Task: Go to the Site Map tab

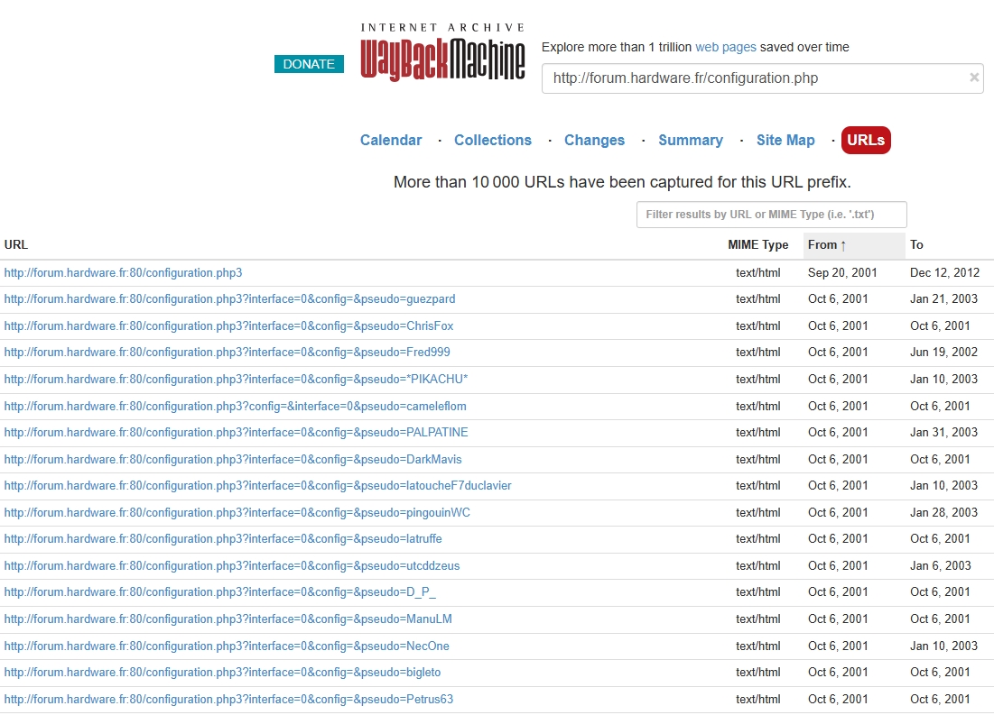Action: [x=785, y=140]
